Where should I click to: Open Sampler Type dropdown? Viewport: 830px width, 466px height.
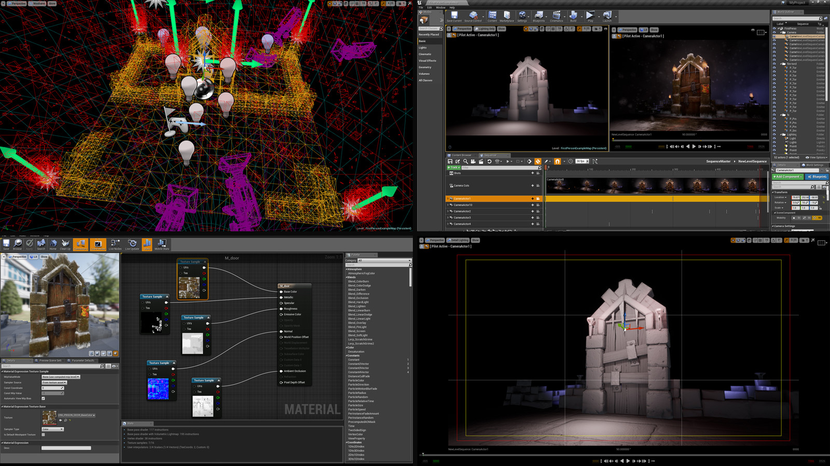(52, 429)
